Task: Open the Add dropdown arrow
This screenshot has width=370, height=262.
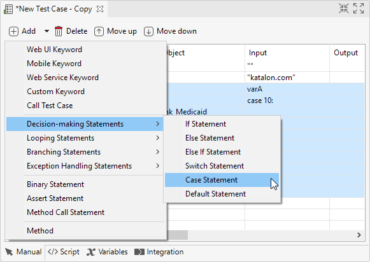Action: point(46,31)
